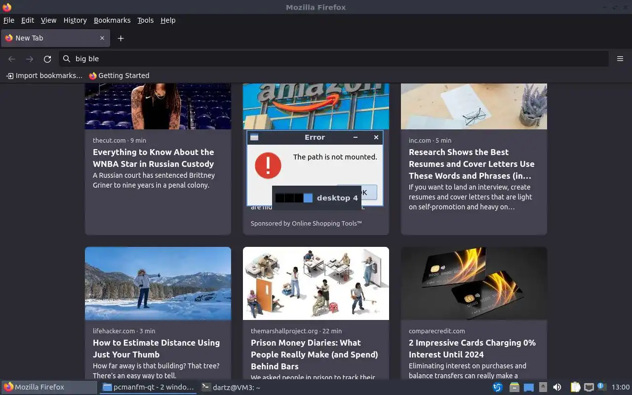Click Import bookmarks in bookmarks toolbar
The height and width of the screenshot is (395, 632).
(44, 76)
